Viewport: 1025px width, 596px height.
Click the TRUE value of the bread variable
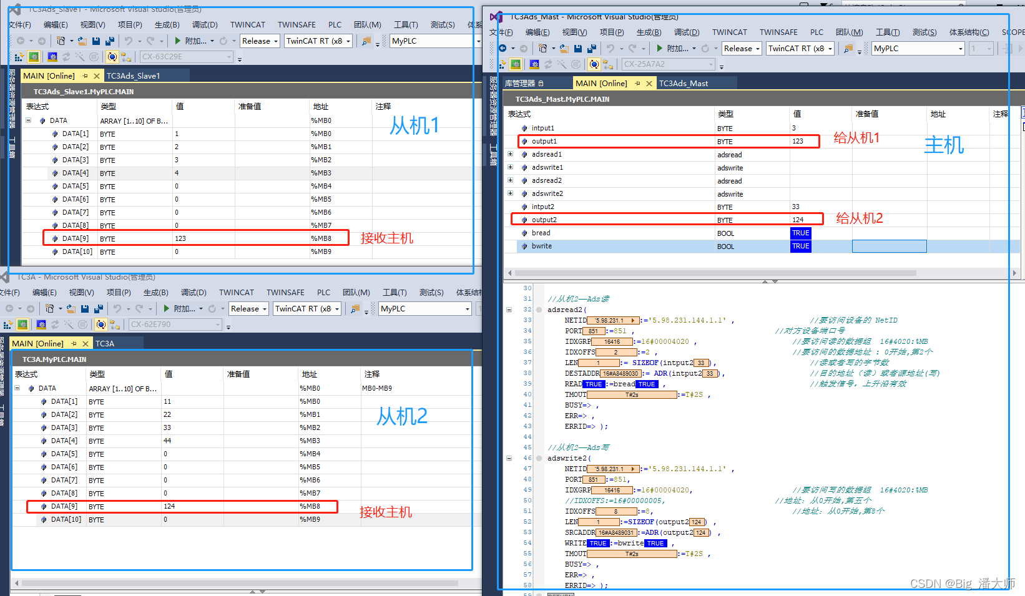click(801, 233)
